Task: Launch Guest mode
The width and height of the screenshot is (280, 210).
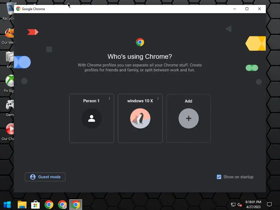Action: 45,177
